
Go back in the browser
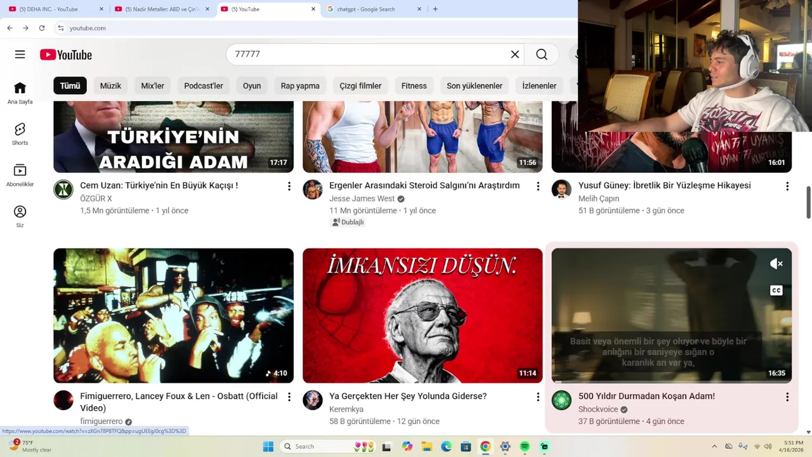click(x=10, y=28)
